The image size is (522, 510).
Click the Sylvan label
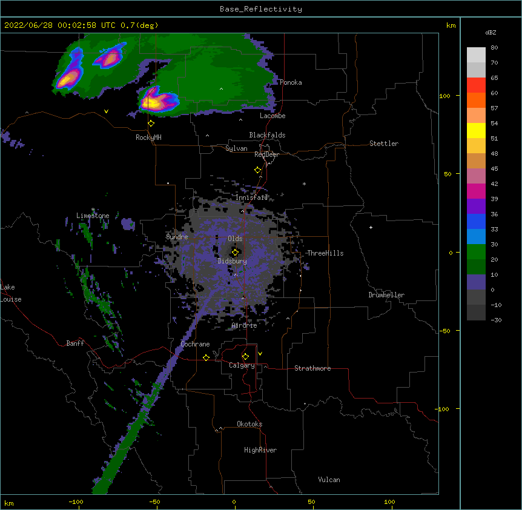click(236, 148)
